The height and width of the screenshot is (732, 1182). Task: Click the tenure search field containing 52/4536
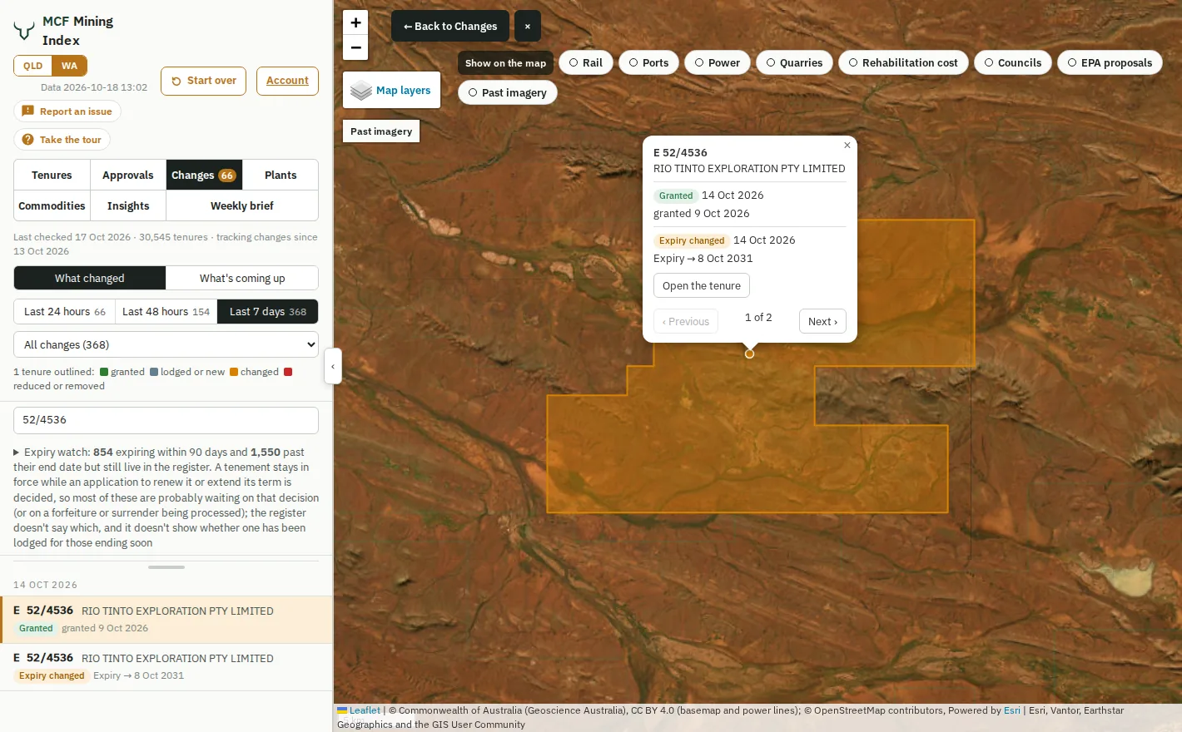(x=166, y=420)
